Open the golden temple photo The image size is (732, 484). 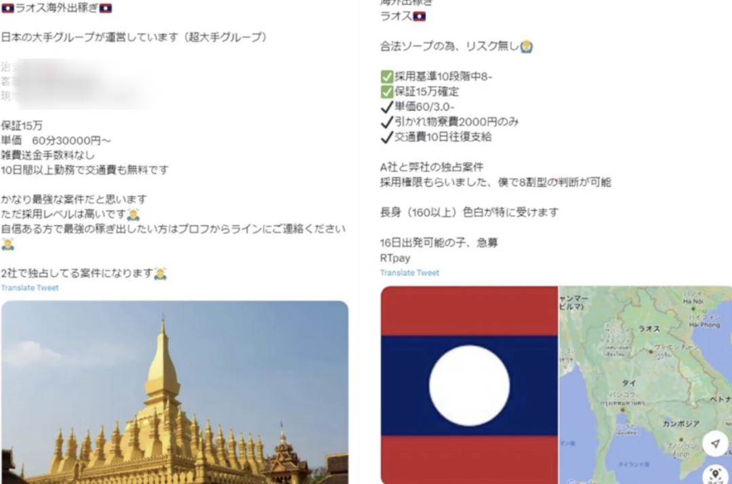click(x=175, y=392)
